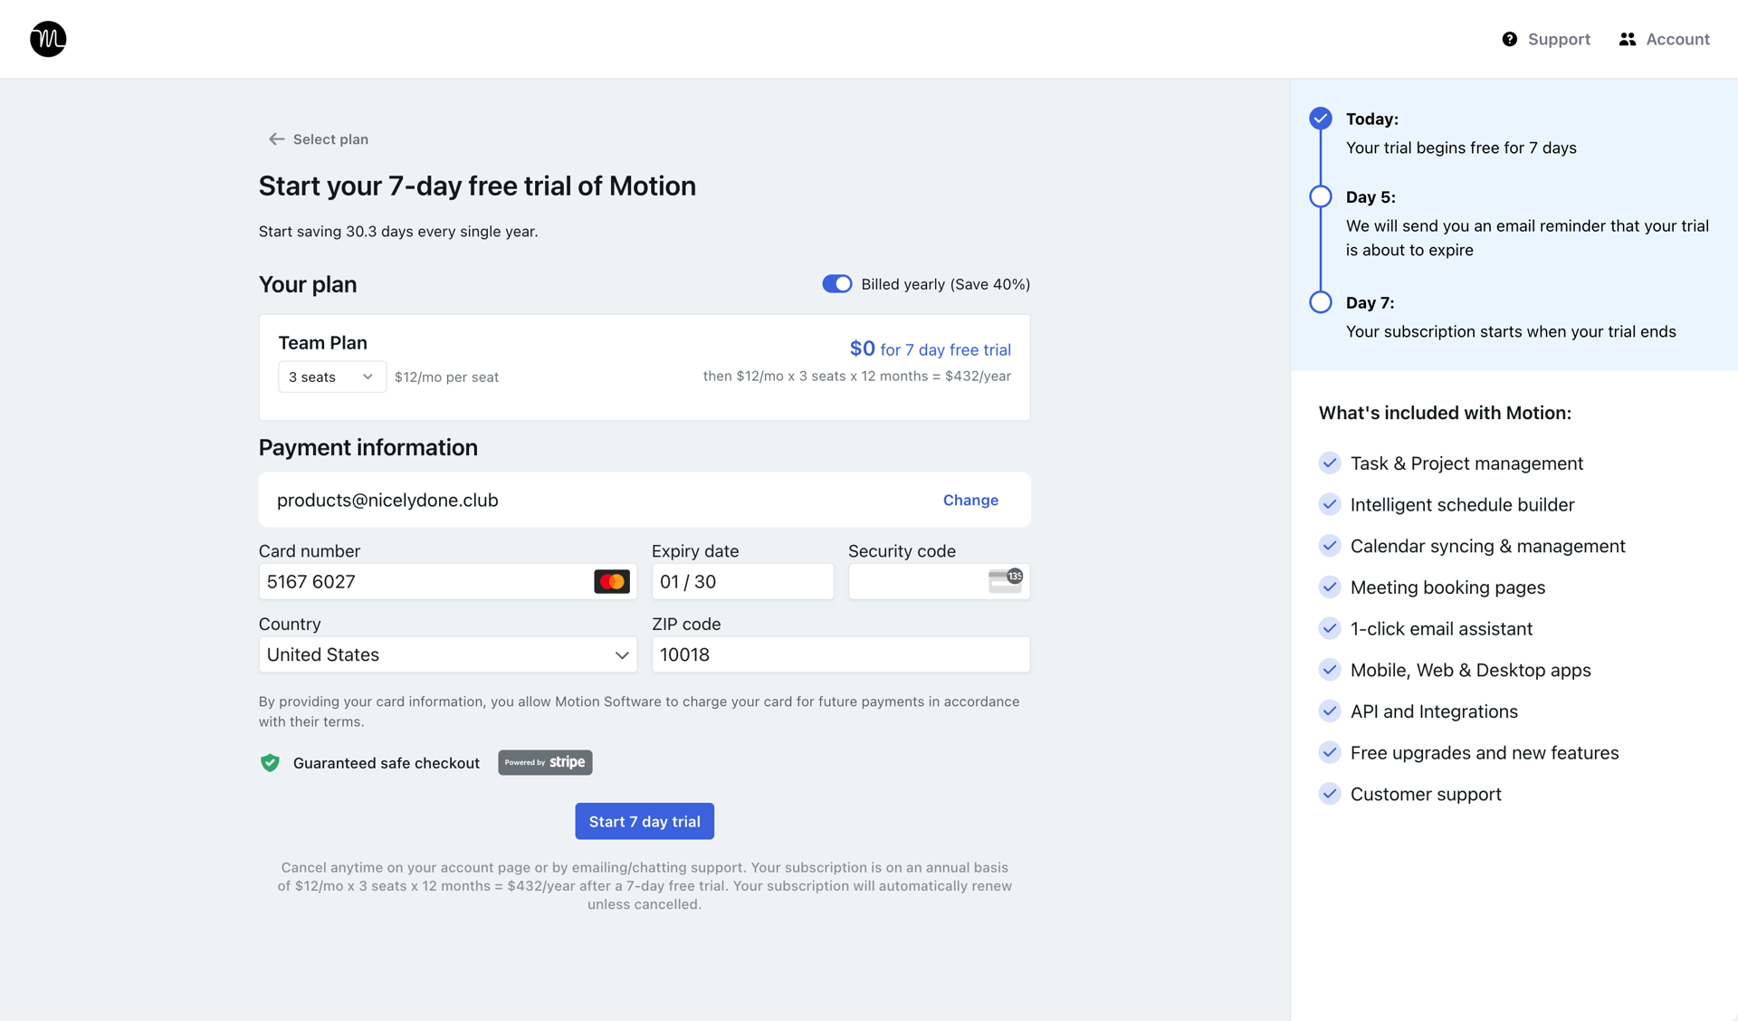
Task: Click the Change link to edit email
Action: point(969,500)
